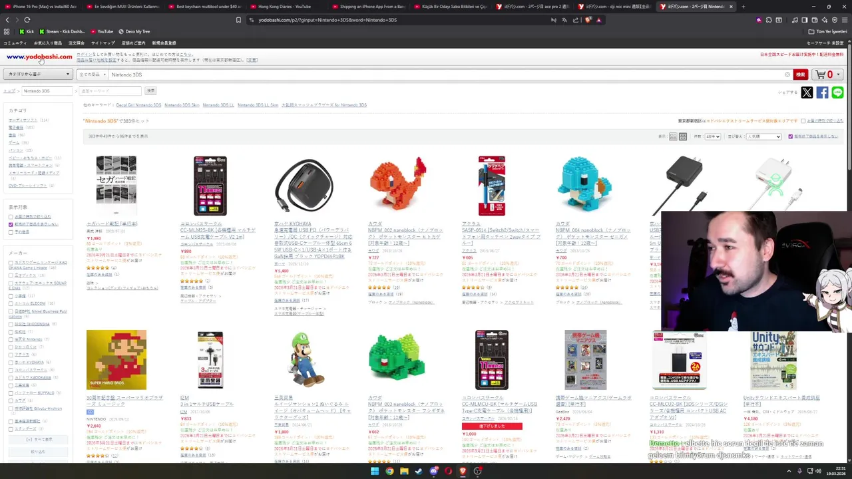Open the Super Mario Bros. pixel Mario product image
The width and height of the screenshot is (852, 479).
(116, 359)
